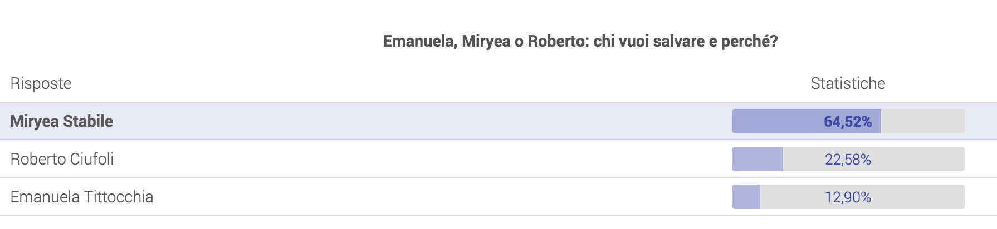Click the name Miryea Stabile in bold
The image size is (997, 229).
(x=62, y=121)
